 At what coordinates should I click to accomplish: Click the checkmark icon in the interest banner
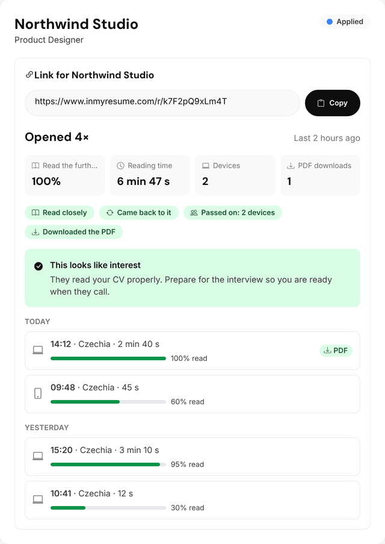pos(38,266)
